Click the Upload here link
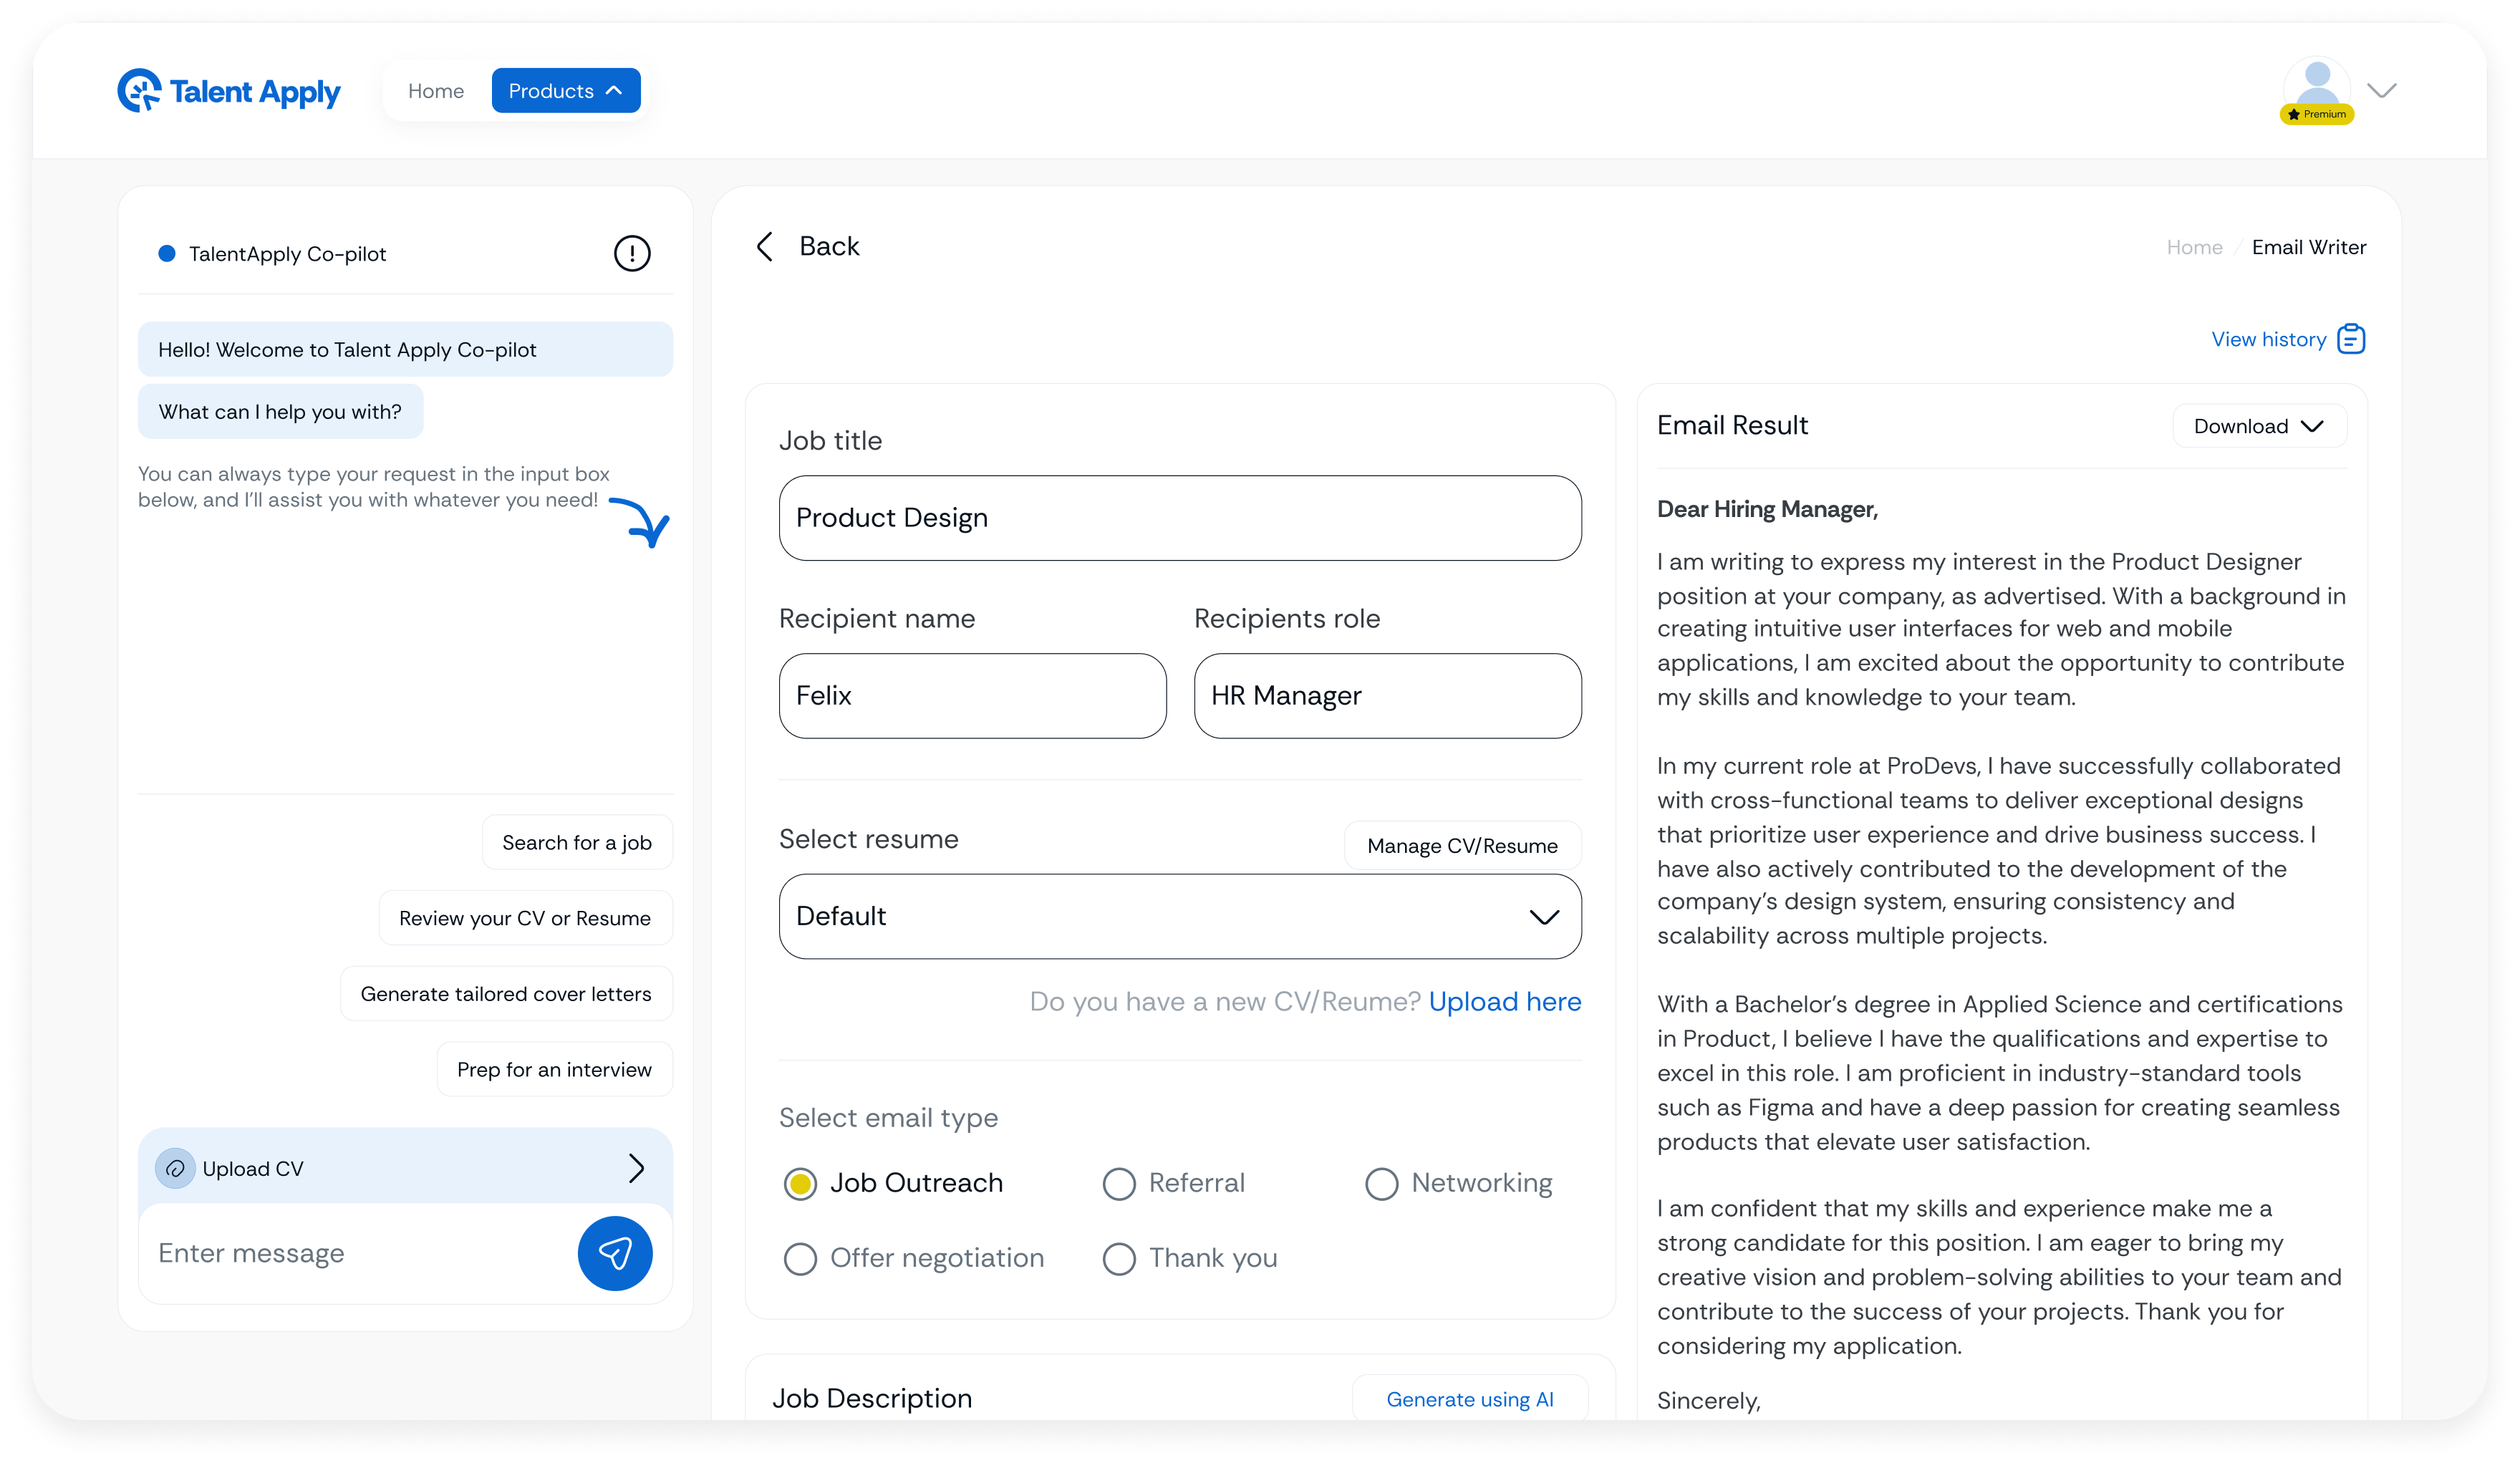2520x1463 pixels. point(1505,1001)
